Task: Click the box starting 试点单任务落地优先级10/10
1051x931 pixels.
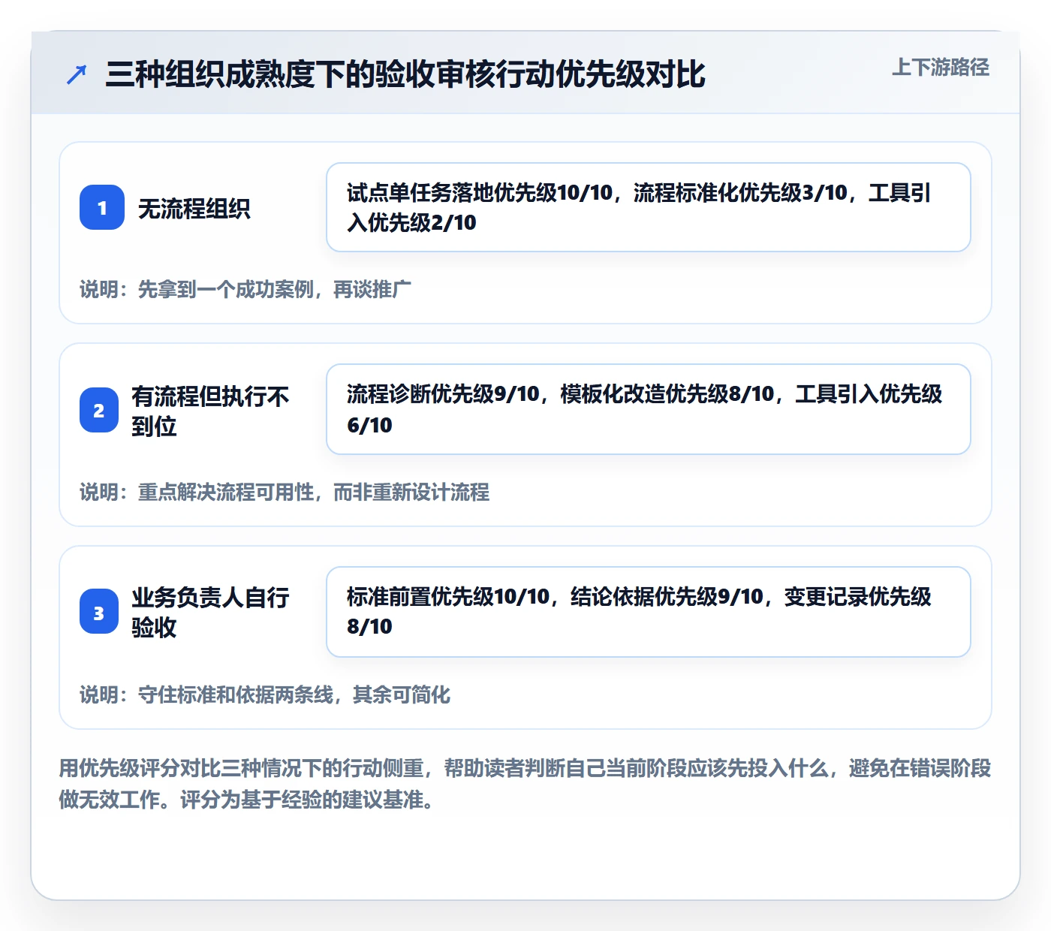Action: (649, 207)
